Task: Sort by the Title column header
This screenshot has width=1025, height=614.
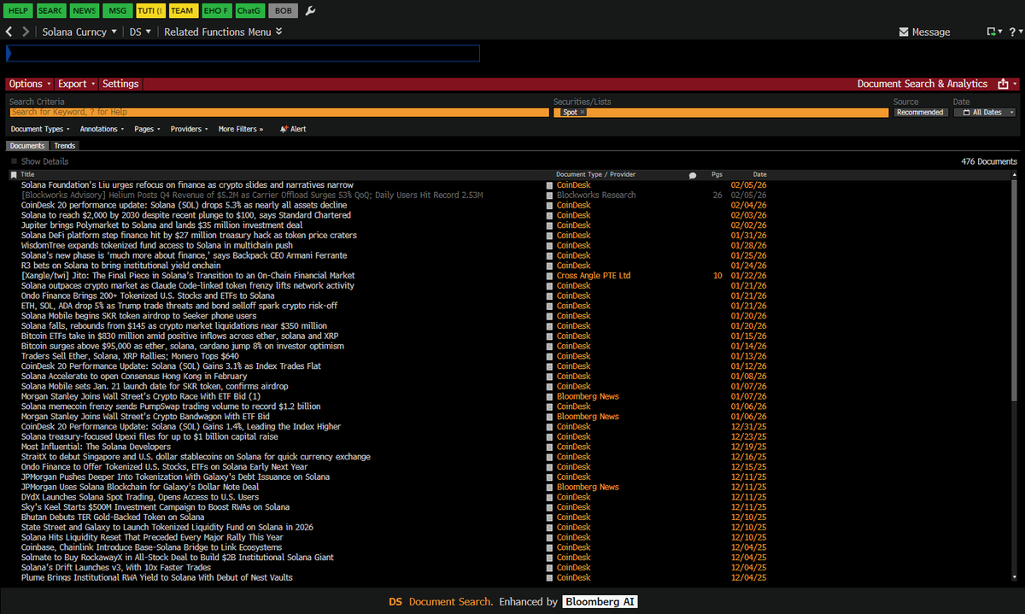Action: point(28,175)
